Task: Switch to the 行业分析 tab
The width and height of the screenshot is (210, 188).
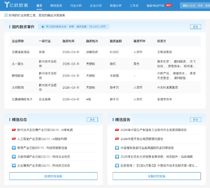Action: pyautogui.click(x=76, y=6)
